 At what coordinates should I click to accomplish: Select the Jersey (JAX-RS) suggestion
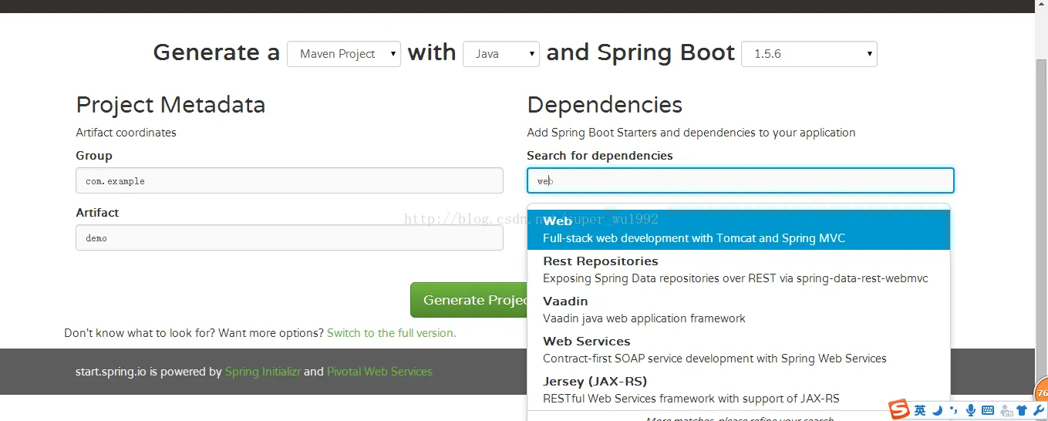click(739, 390)
